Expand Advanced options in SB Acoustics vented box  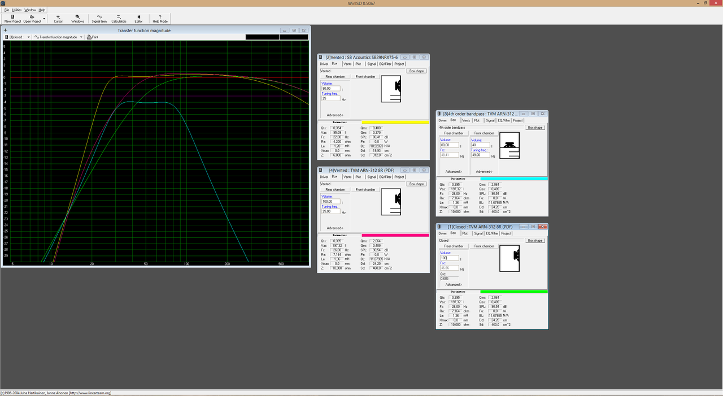[x=334, y=115]
